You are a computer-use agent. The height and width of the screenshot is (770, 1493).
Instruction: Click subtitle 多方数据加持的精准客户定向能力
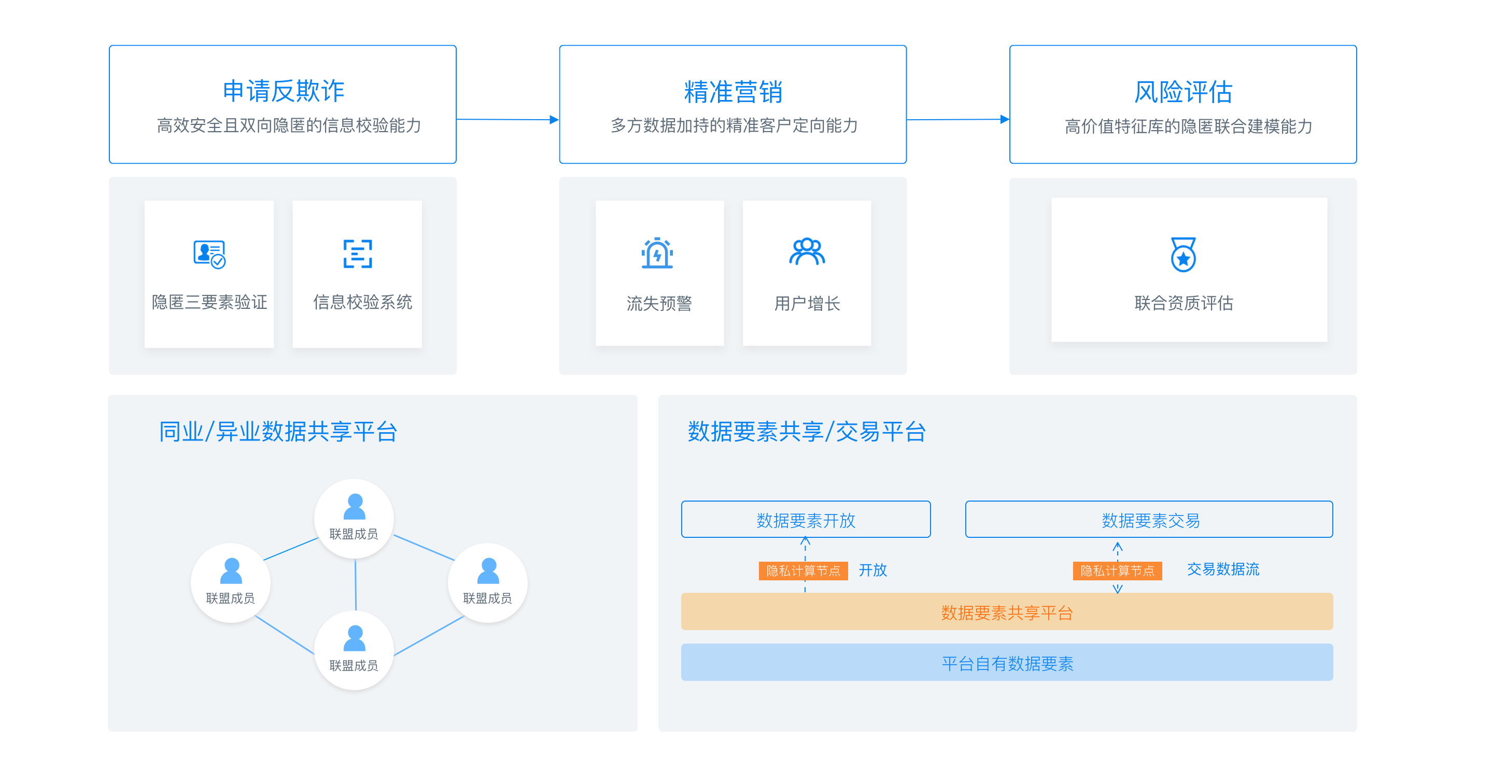735,125
